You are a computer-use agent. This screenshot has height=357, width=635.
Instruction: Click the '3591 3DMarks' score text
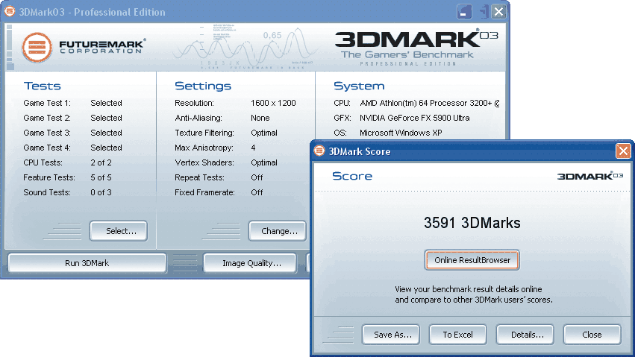pos(472,223)
